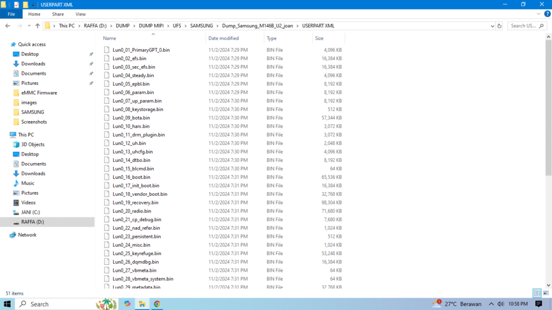552x310 pixels.
Task: Open the Share ribbon tab
Action: [58, 14]
